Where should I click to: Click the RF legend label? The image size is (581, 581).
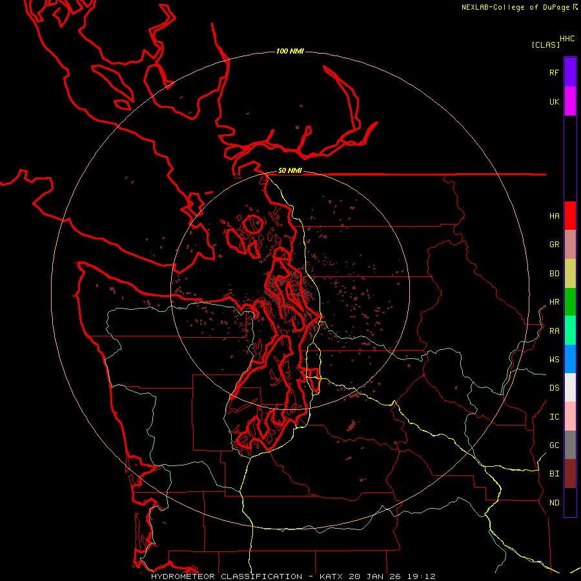554,72
